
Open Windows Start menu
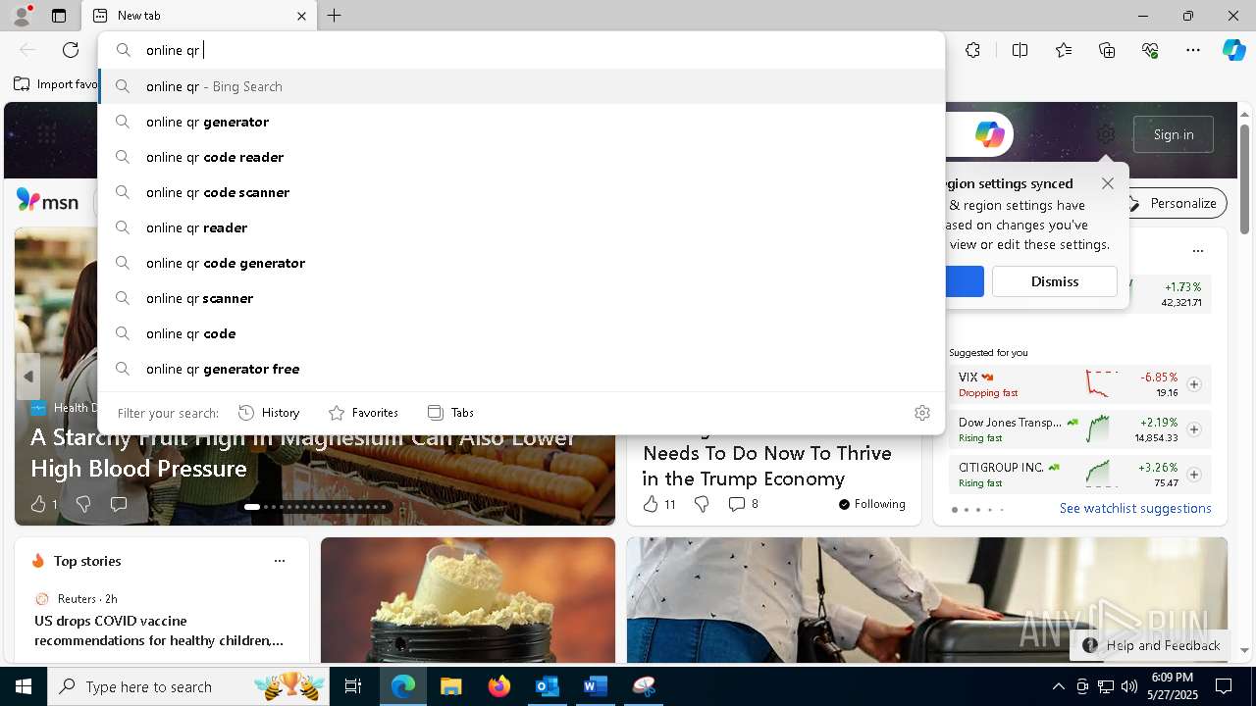[x=24, y=686]
